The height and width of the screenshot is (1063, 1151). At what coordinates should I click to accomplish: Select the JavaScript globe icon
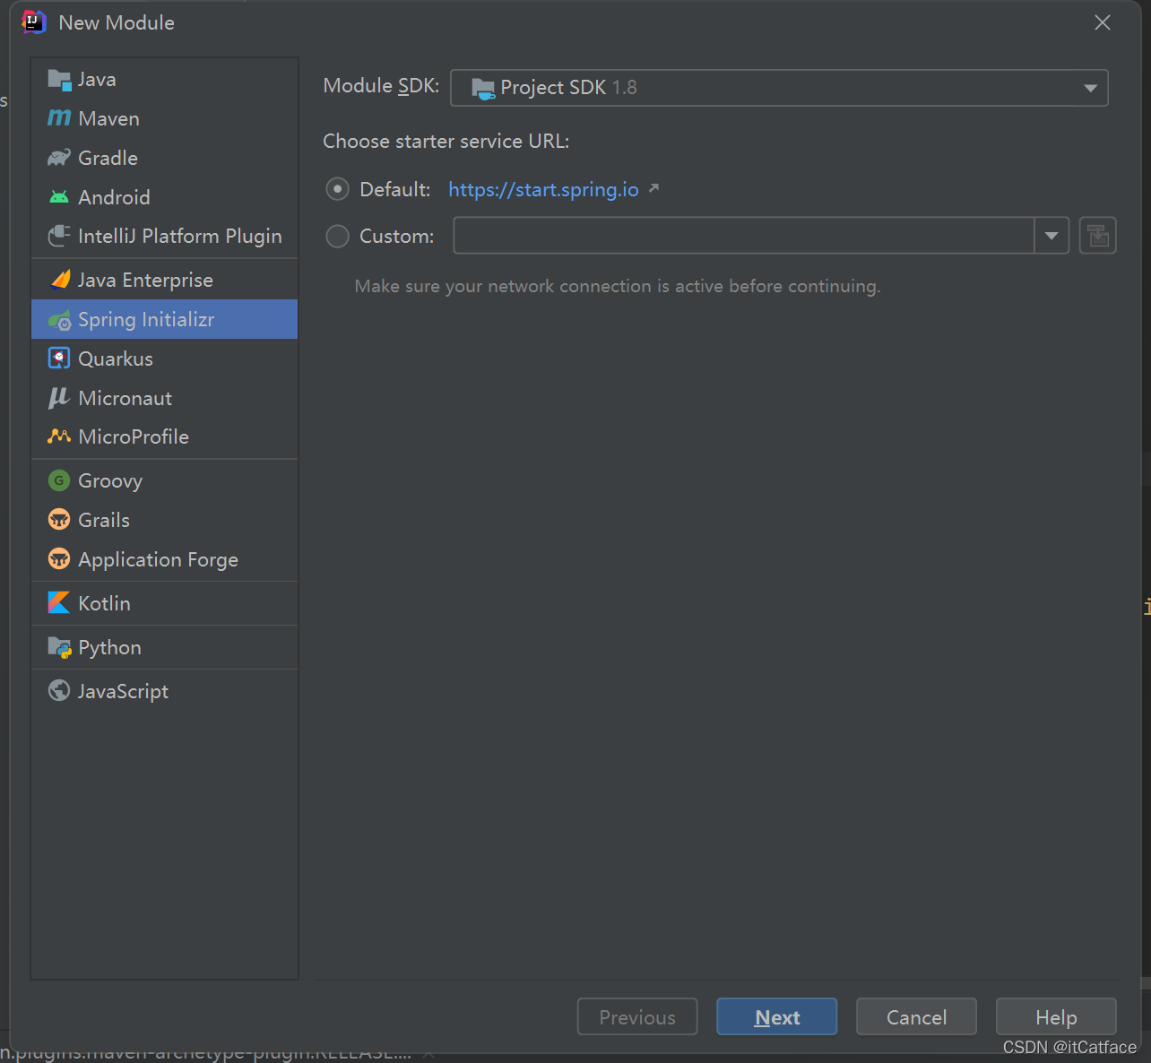(x=59, y=691)
